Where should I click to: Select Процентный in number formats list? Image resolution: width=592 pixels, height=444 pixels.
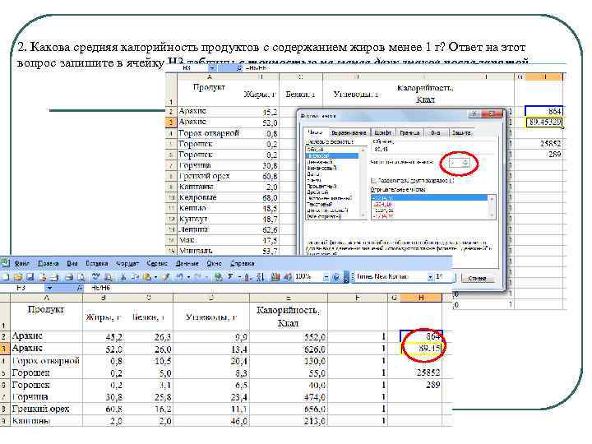click(x=321, y=187)
